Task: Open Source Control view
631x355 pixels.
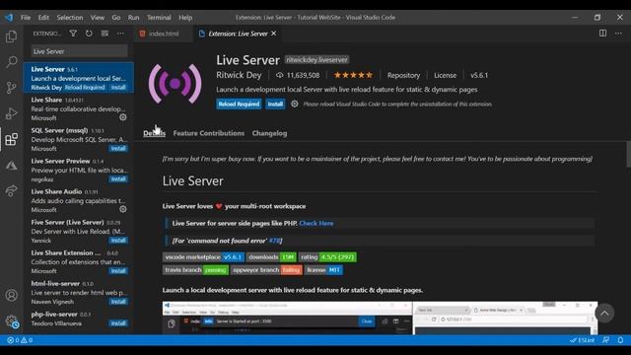Action: pyautogui.click(x=11, y=88)
